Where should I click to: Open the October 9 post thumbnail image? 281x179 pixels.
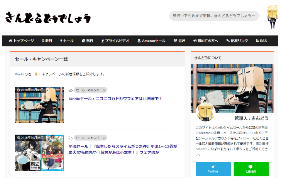[x=39, y=105]
